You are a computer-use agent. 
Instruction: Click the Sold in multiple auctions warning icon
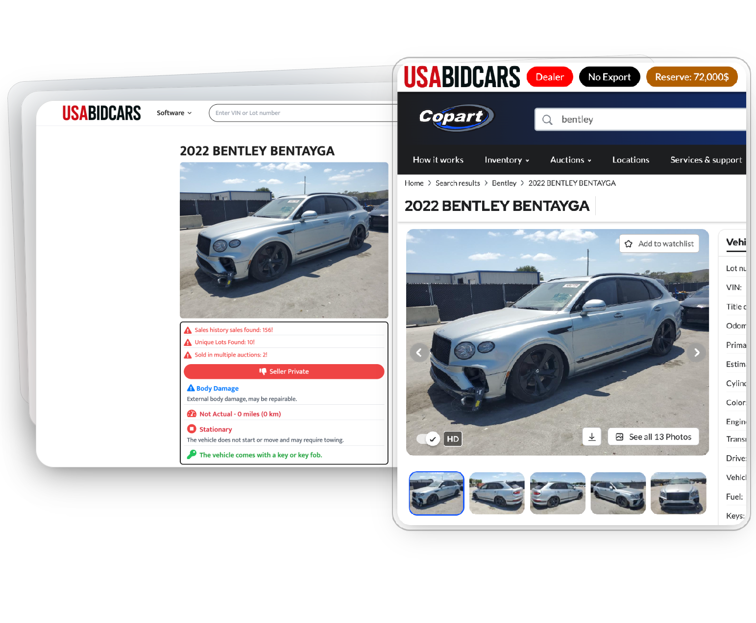pyautogui.click(x=188, y=355)
